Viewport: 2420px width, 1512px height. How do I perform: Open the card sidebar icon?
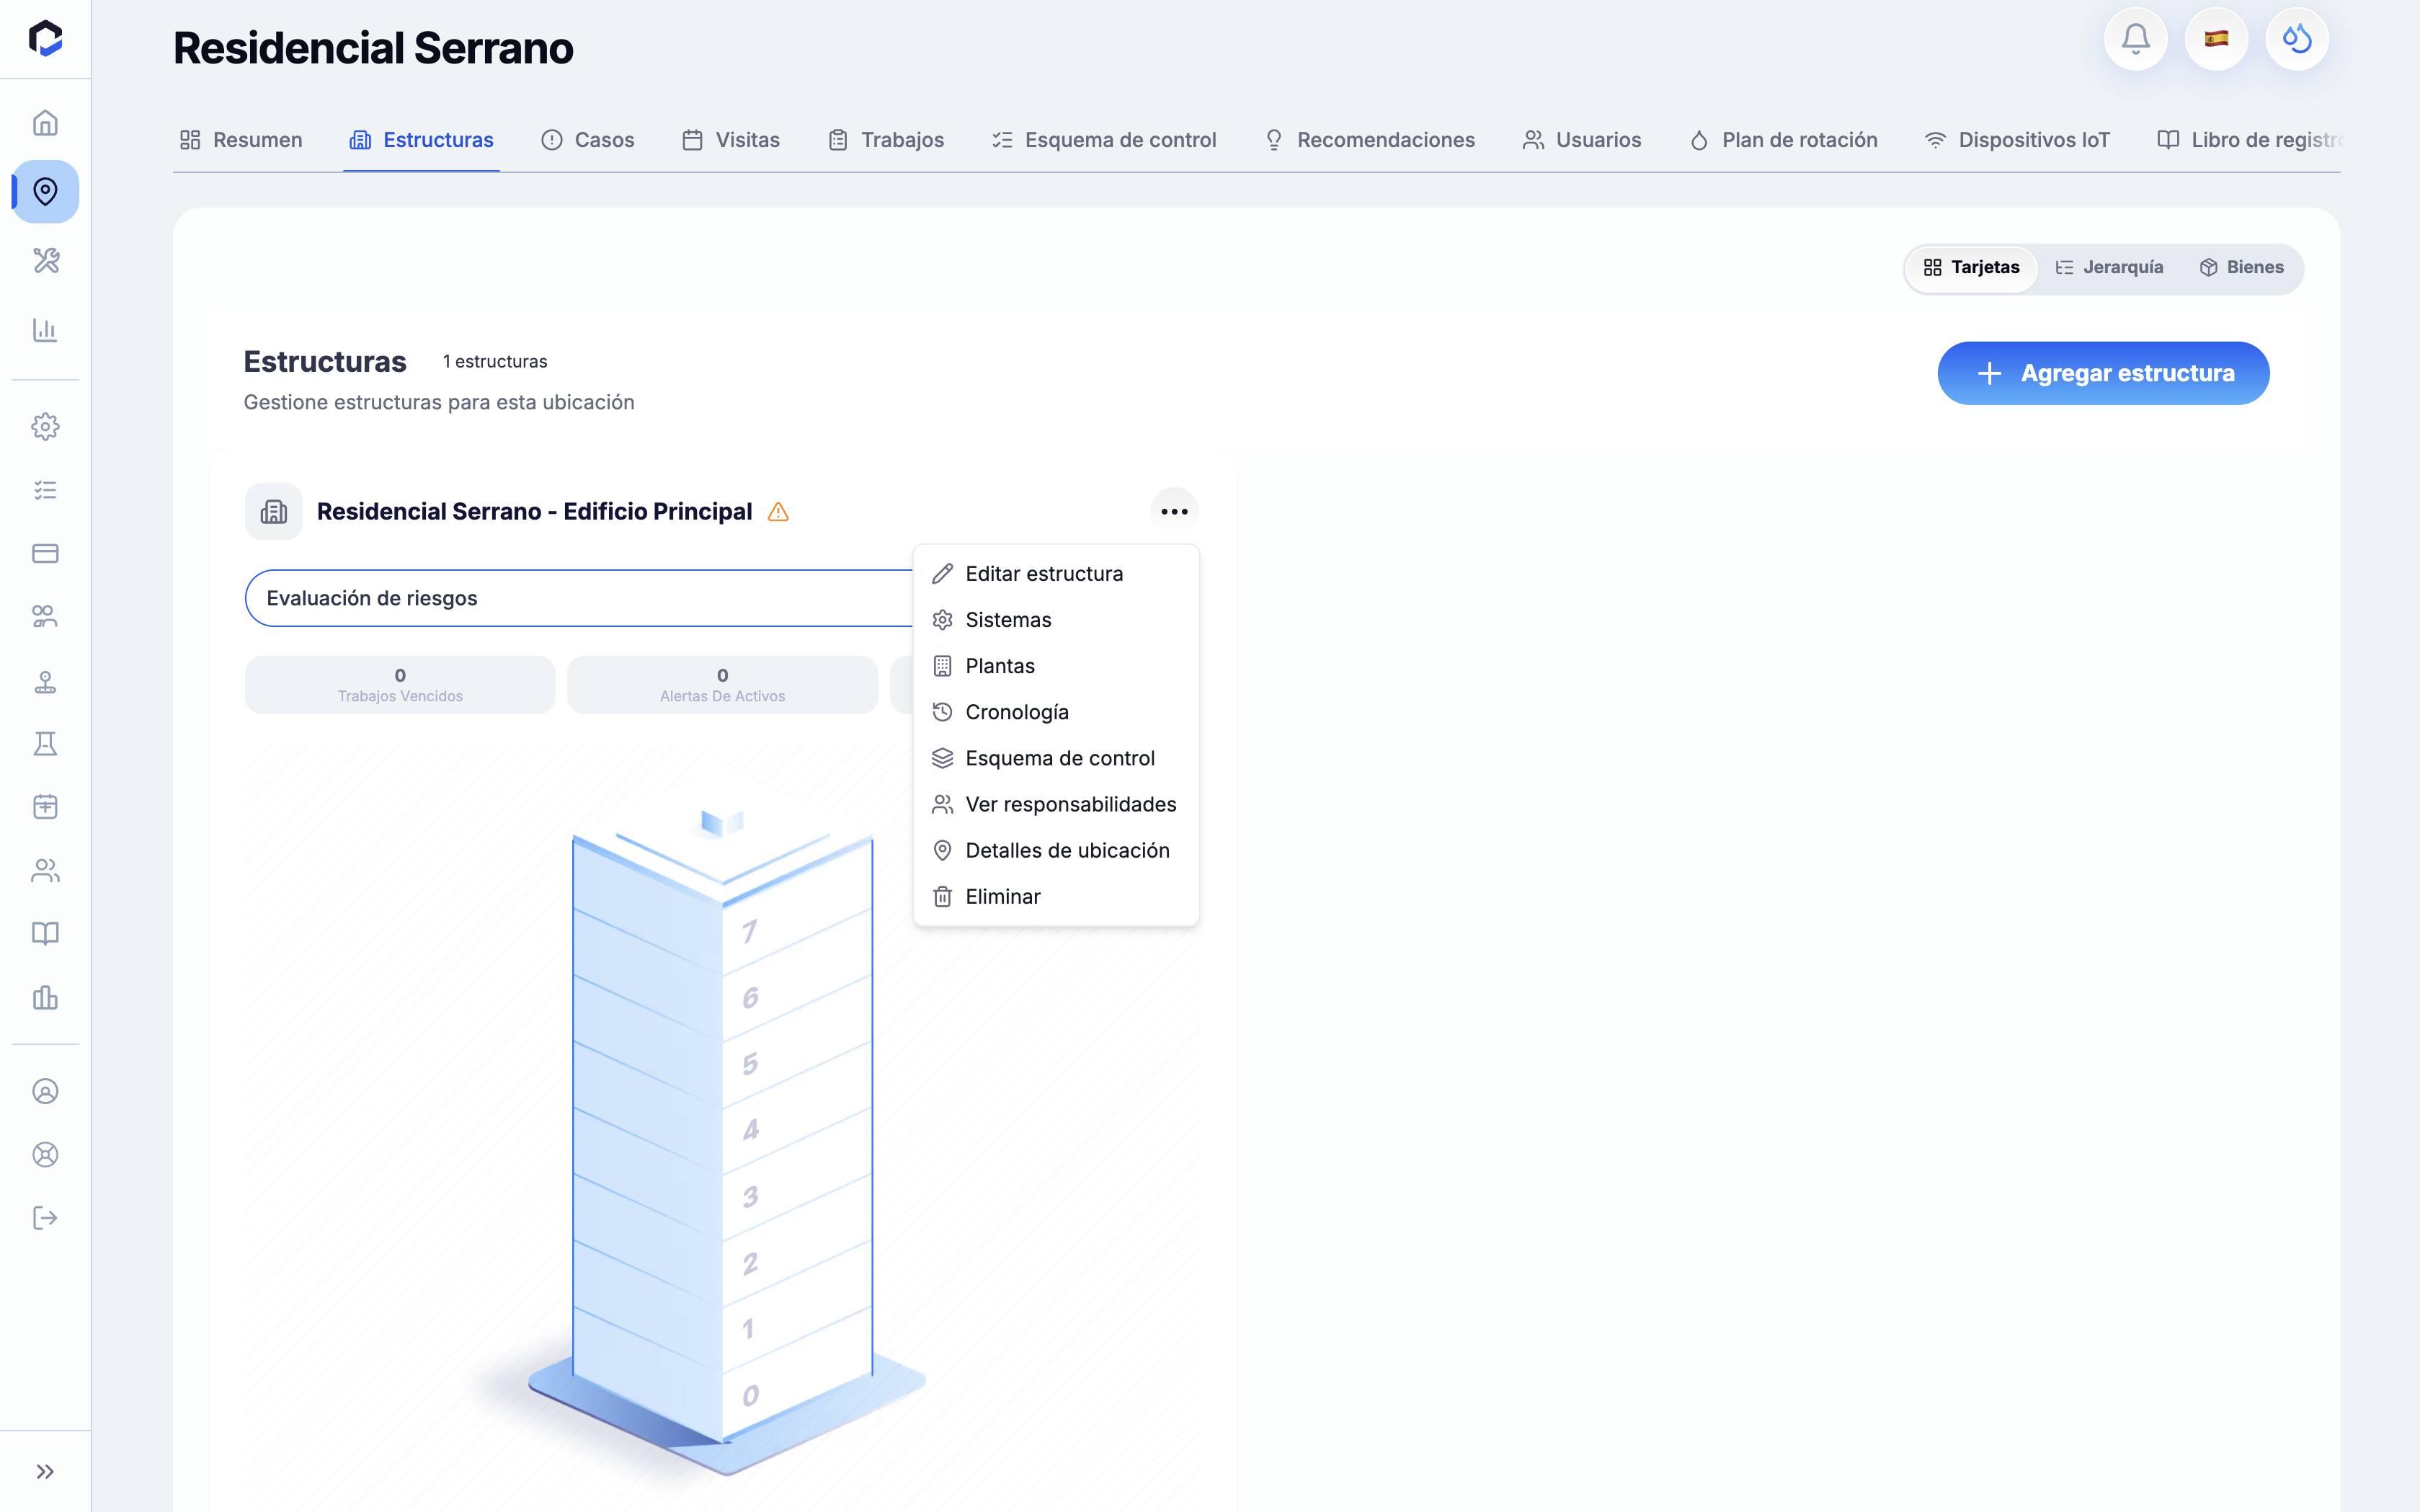point(45,553)
